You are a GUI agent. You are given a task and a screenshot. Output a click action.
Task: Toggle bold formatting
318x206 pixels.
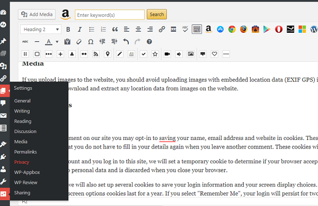coord(68,30)
